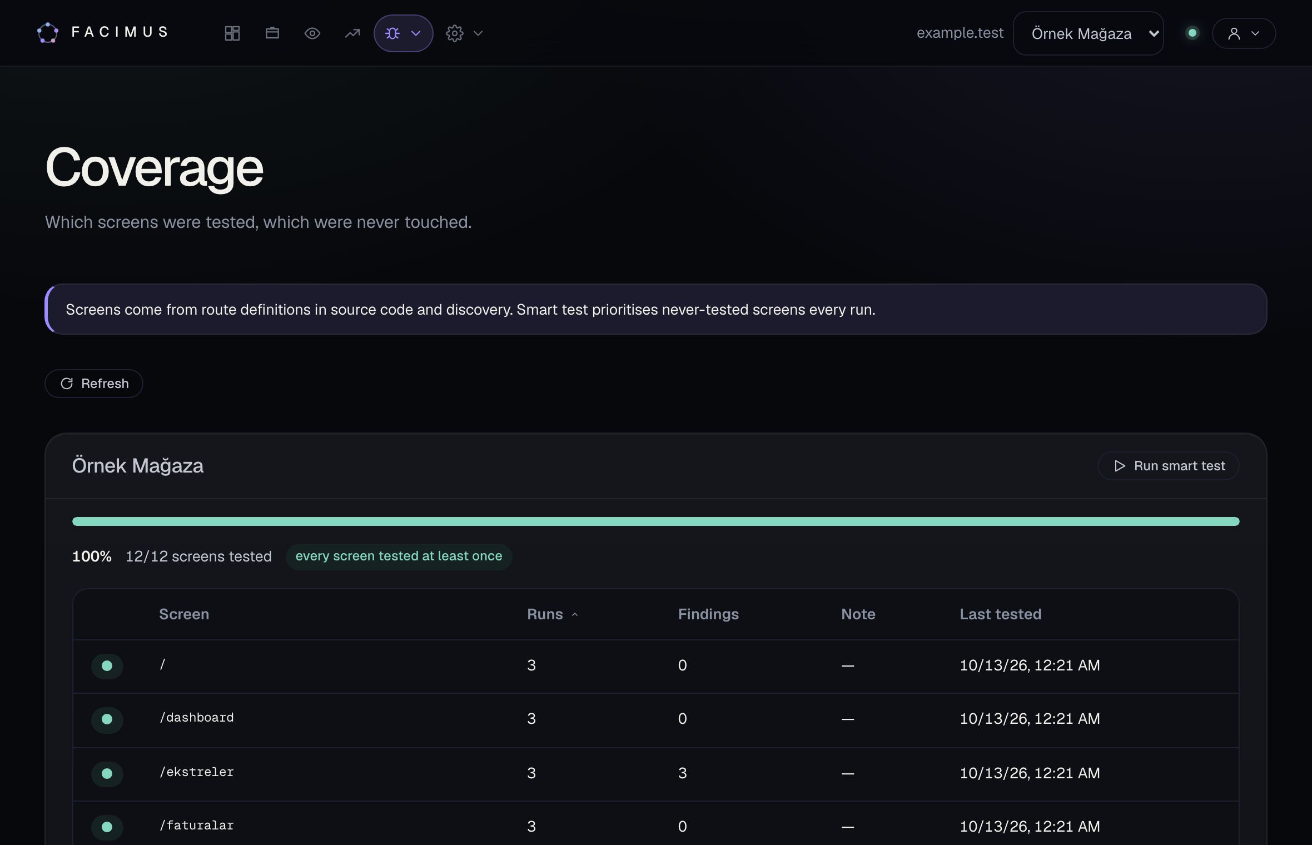Select the /dashboard screen path
Image resolution: width=1312 pixels, height=845 pixels.
coord(197,718)
